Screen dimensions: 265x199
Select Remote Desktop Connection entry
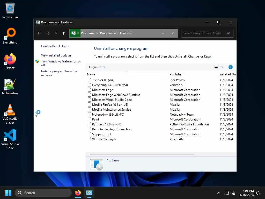coord(112,129)
